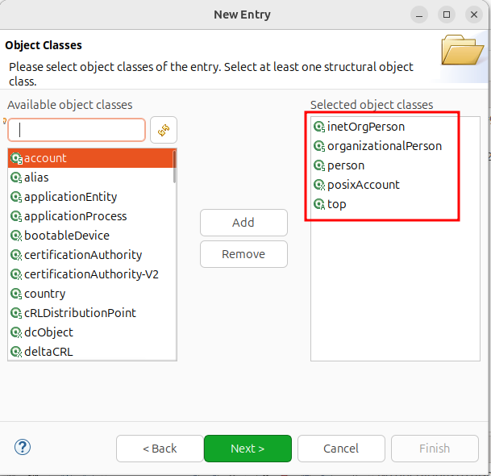Focus the available object classes filter field

point(77,130)
